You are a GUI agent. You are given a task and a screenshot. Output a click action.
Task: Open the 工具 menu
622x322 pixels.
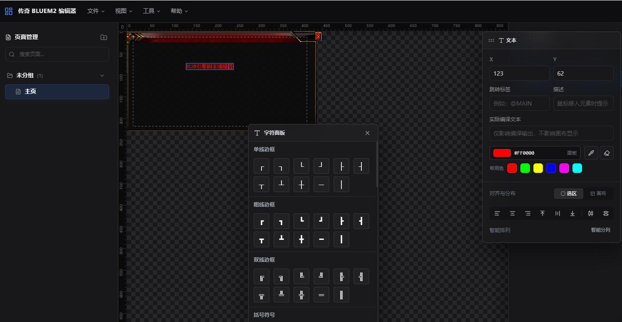point(152,11)
